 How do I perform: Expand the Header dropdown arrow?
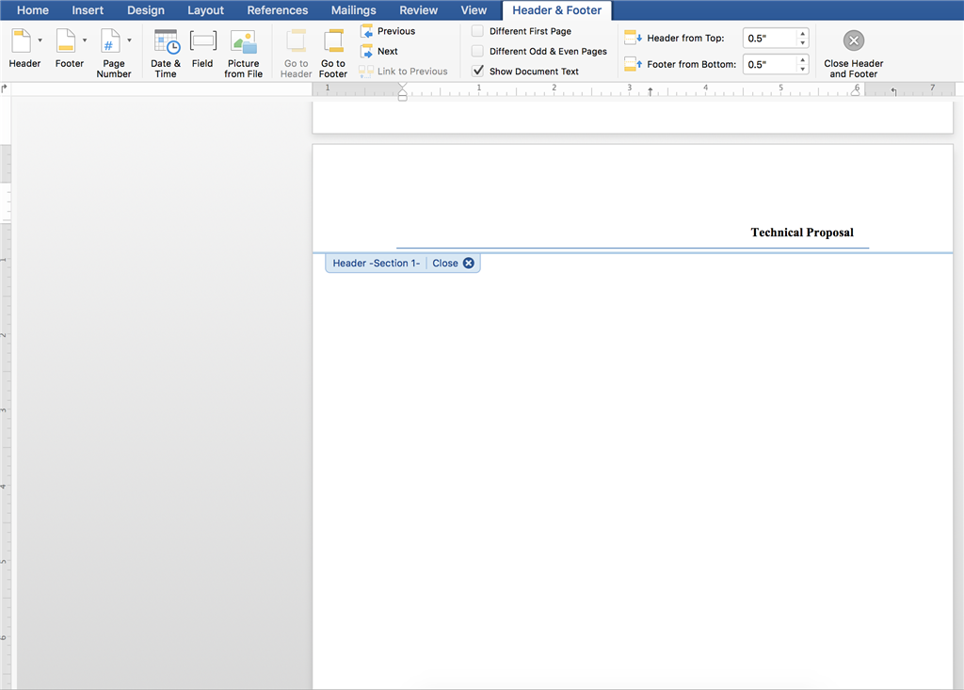[x=40, y=40]
